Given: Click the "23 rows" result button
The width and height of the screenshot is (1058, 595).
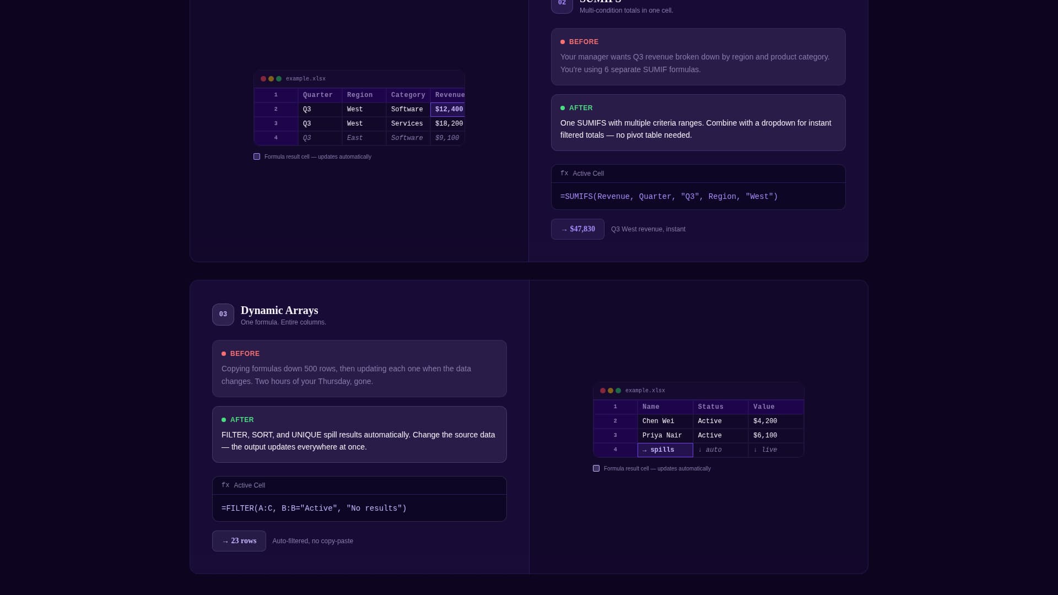Looking at the screenshot, I should coord(239,541).
